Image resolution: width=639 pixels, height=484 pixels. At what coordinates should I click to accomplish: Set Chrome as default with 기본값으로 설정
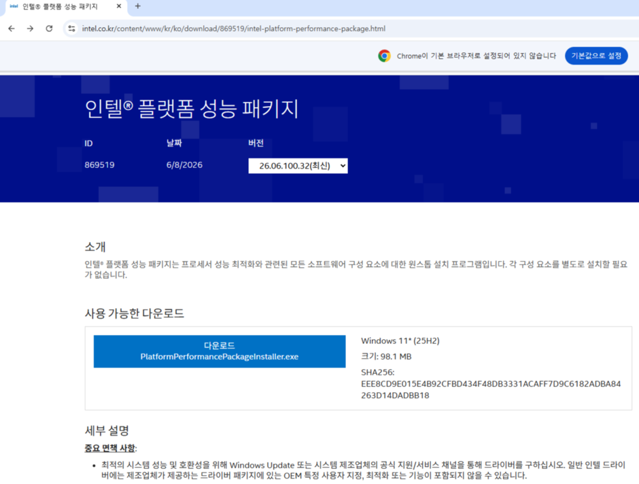coord(595,56)
